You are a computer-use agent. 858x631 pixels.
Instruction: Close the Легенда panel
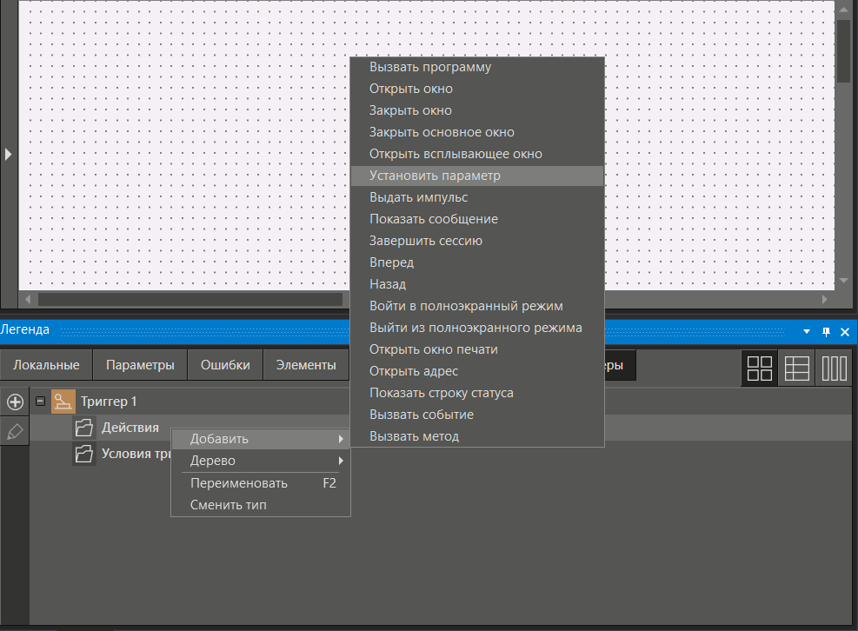coord(844,331)
